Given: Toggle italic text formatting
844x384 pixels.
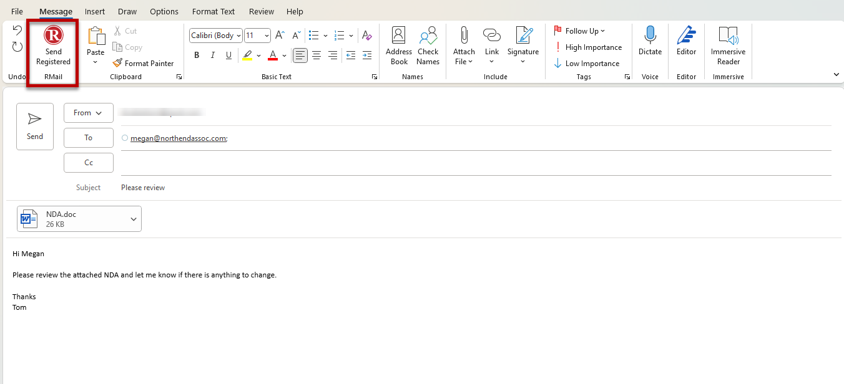Looking at the screenshot, I should tap(213, 55).
